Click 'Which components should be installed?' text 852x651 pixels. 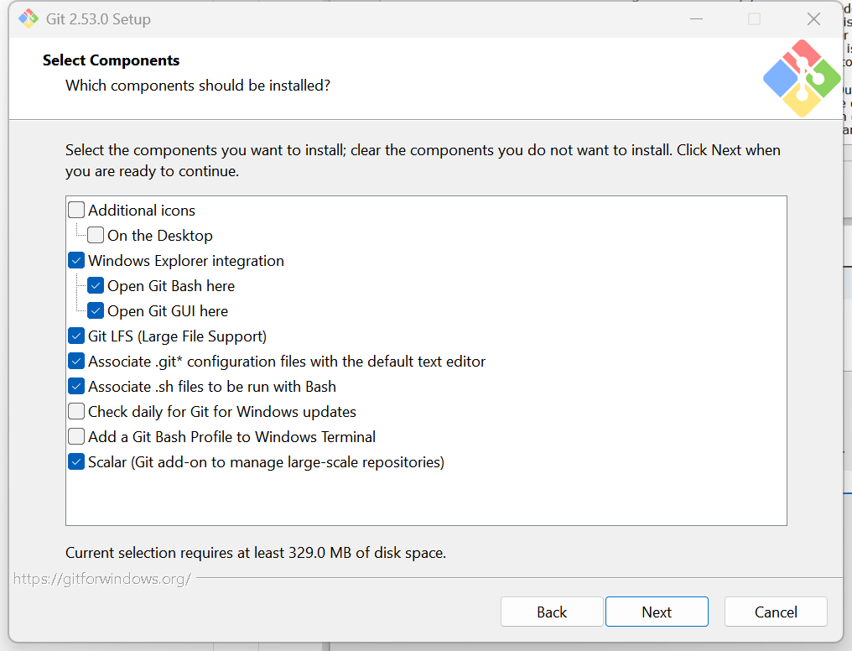[198, 86]
